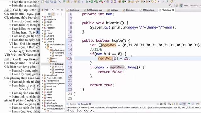201x113 pixels.
Task: Select Student.java in the project tree
Action: point(60,73)
